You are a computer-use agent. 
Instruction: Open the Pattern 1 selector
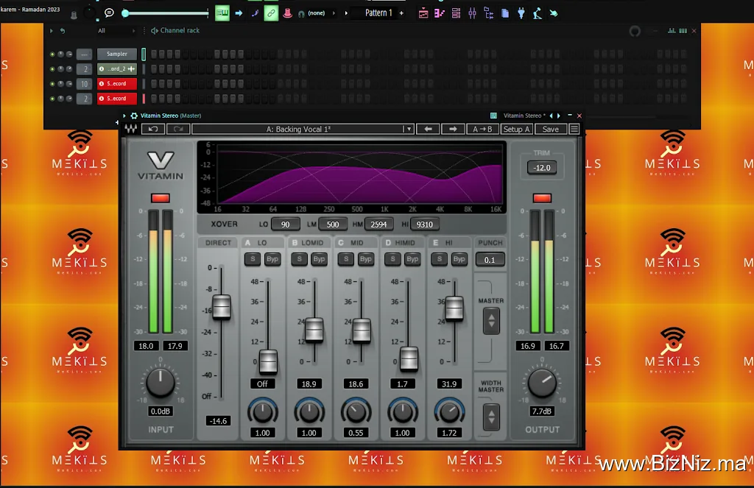(378, 13)
